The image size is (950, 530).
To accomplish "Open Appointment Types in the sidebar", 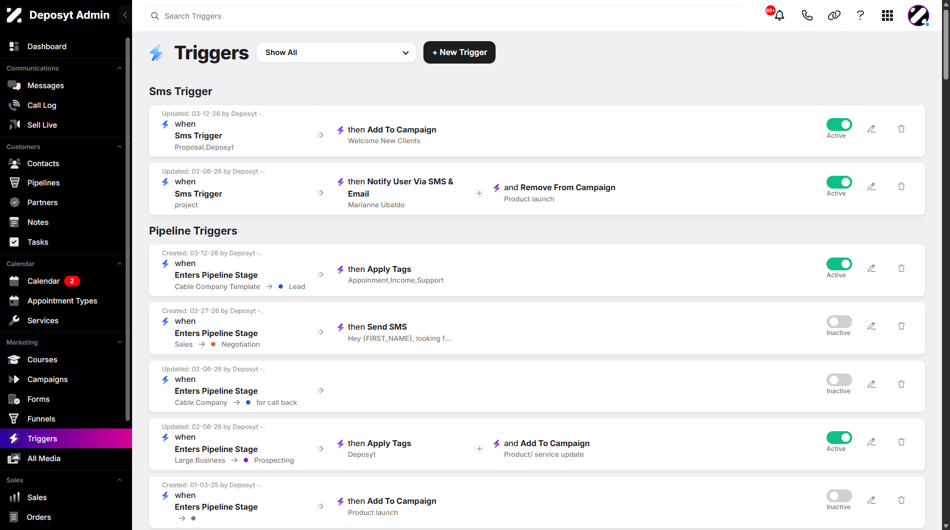I will pyautogui.click(x=63, y=301).
